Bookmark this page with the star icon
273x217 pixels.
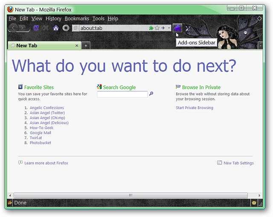(x=157, y=28)
